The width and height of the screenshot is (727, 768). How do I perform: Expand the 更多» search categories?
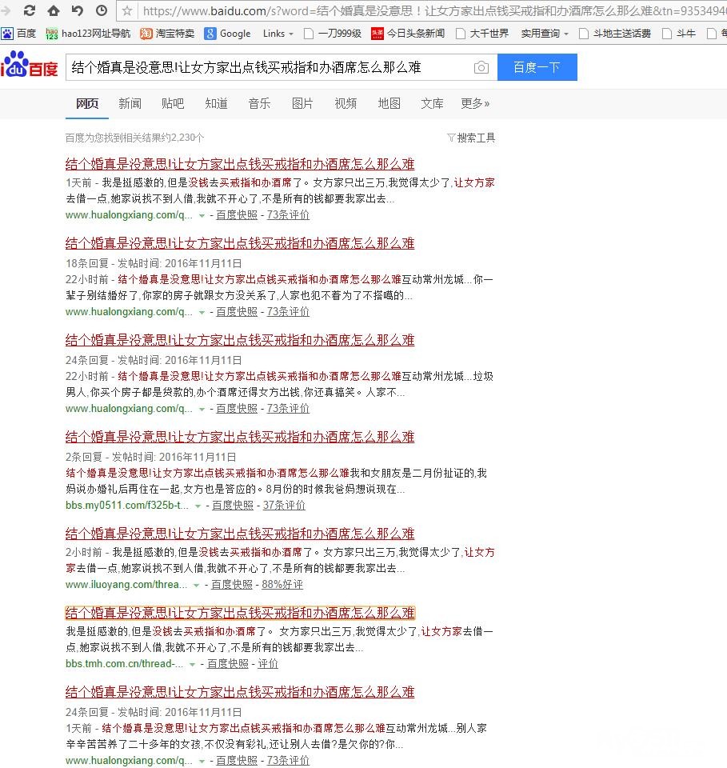(x=475, y=103)
